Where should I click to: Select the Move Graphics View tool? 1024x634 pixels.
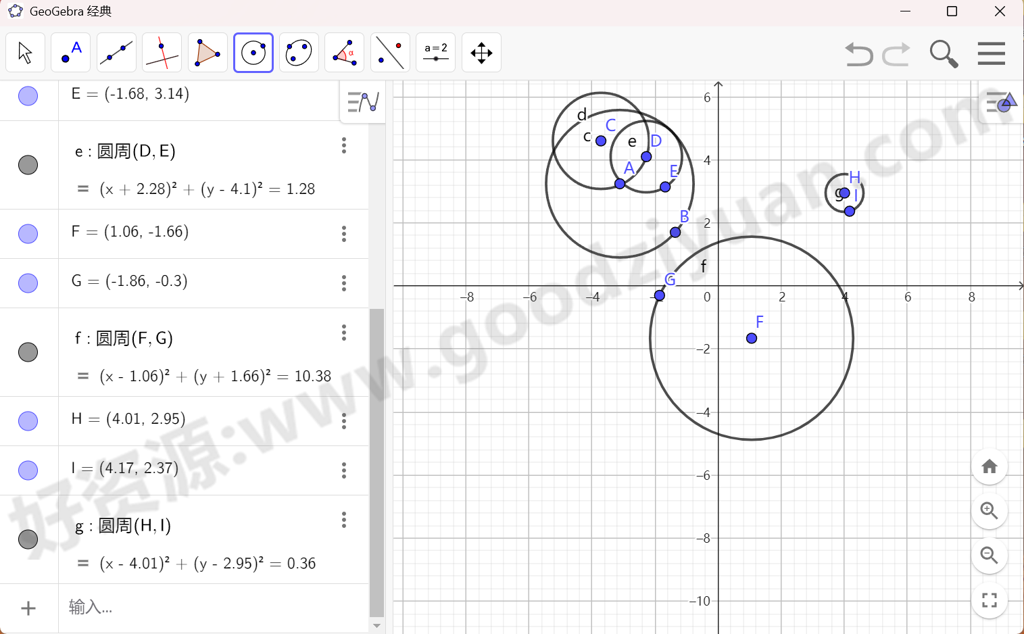[481, 52]
